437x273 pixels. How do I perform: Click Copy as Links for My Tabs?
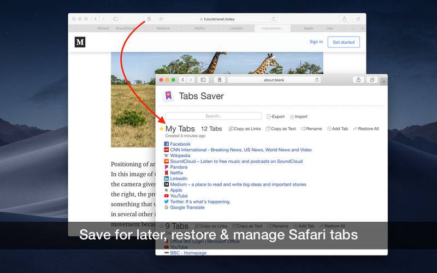(245, 129)
